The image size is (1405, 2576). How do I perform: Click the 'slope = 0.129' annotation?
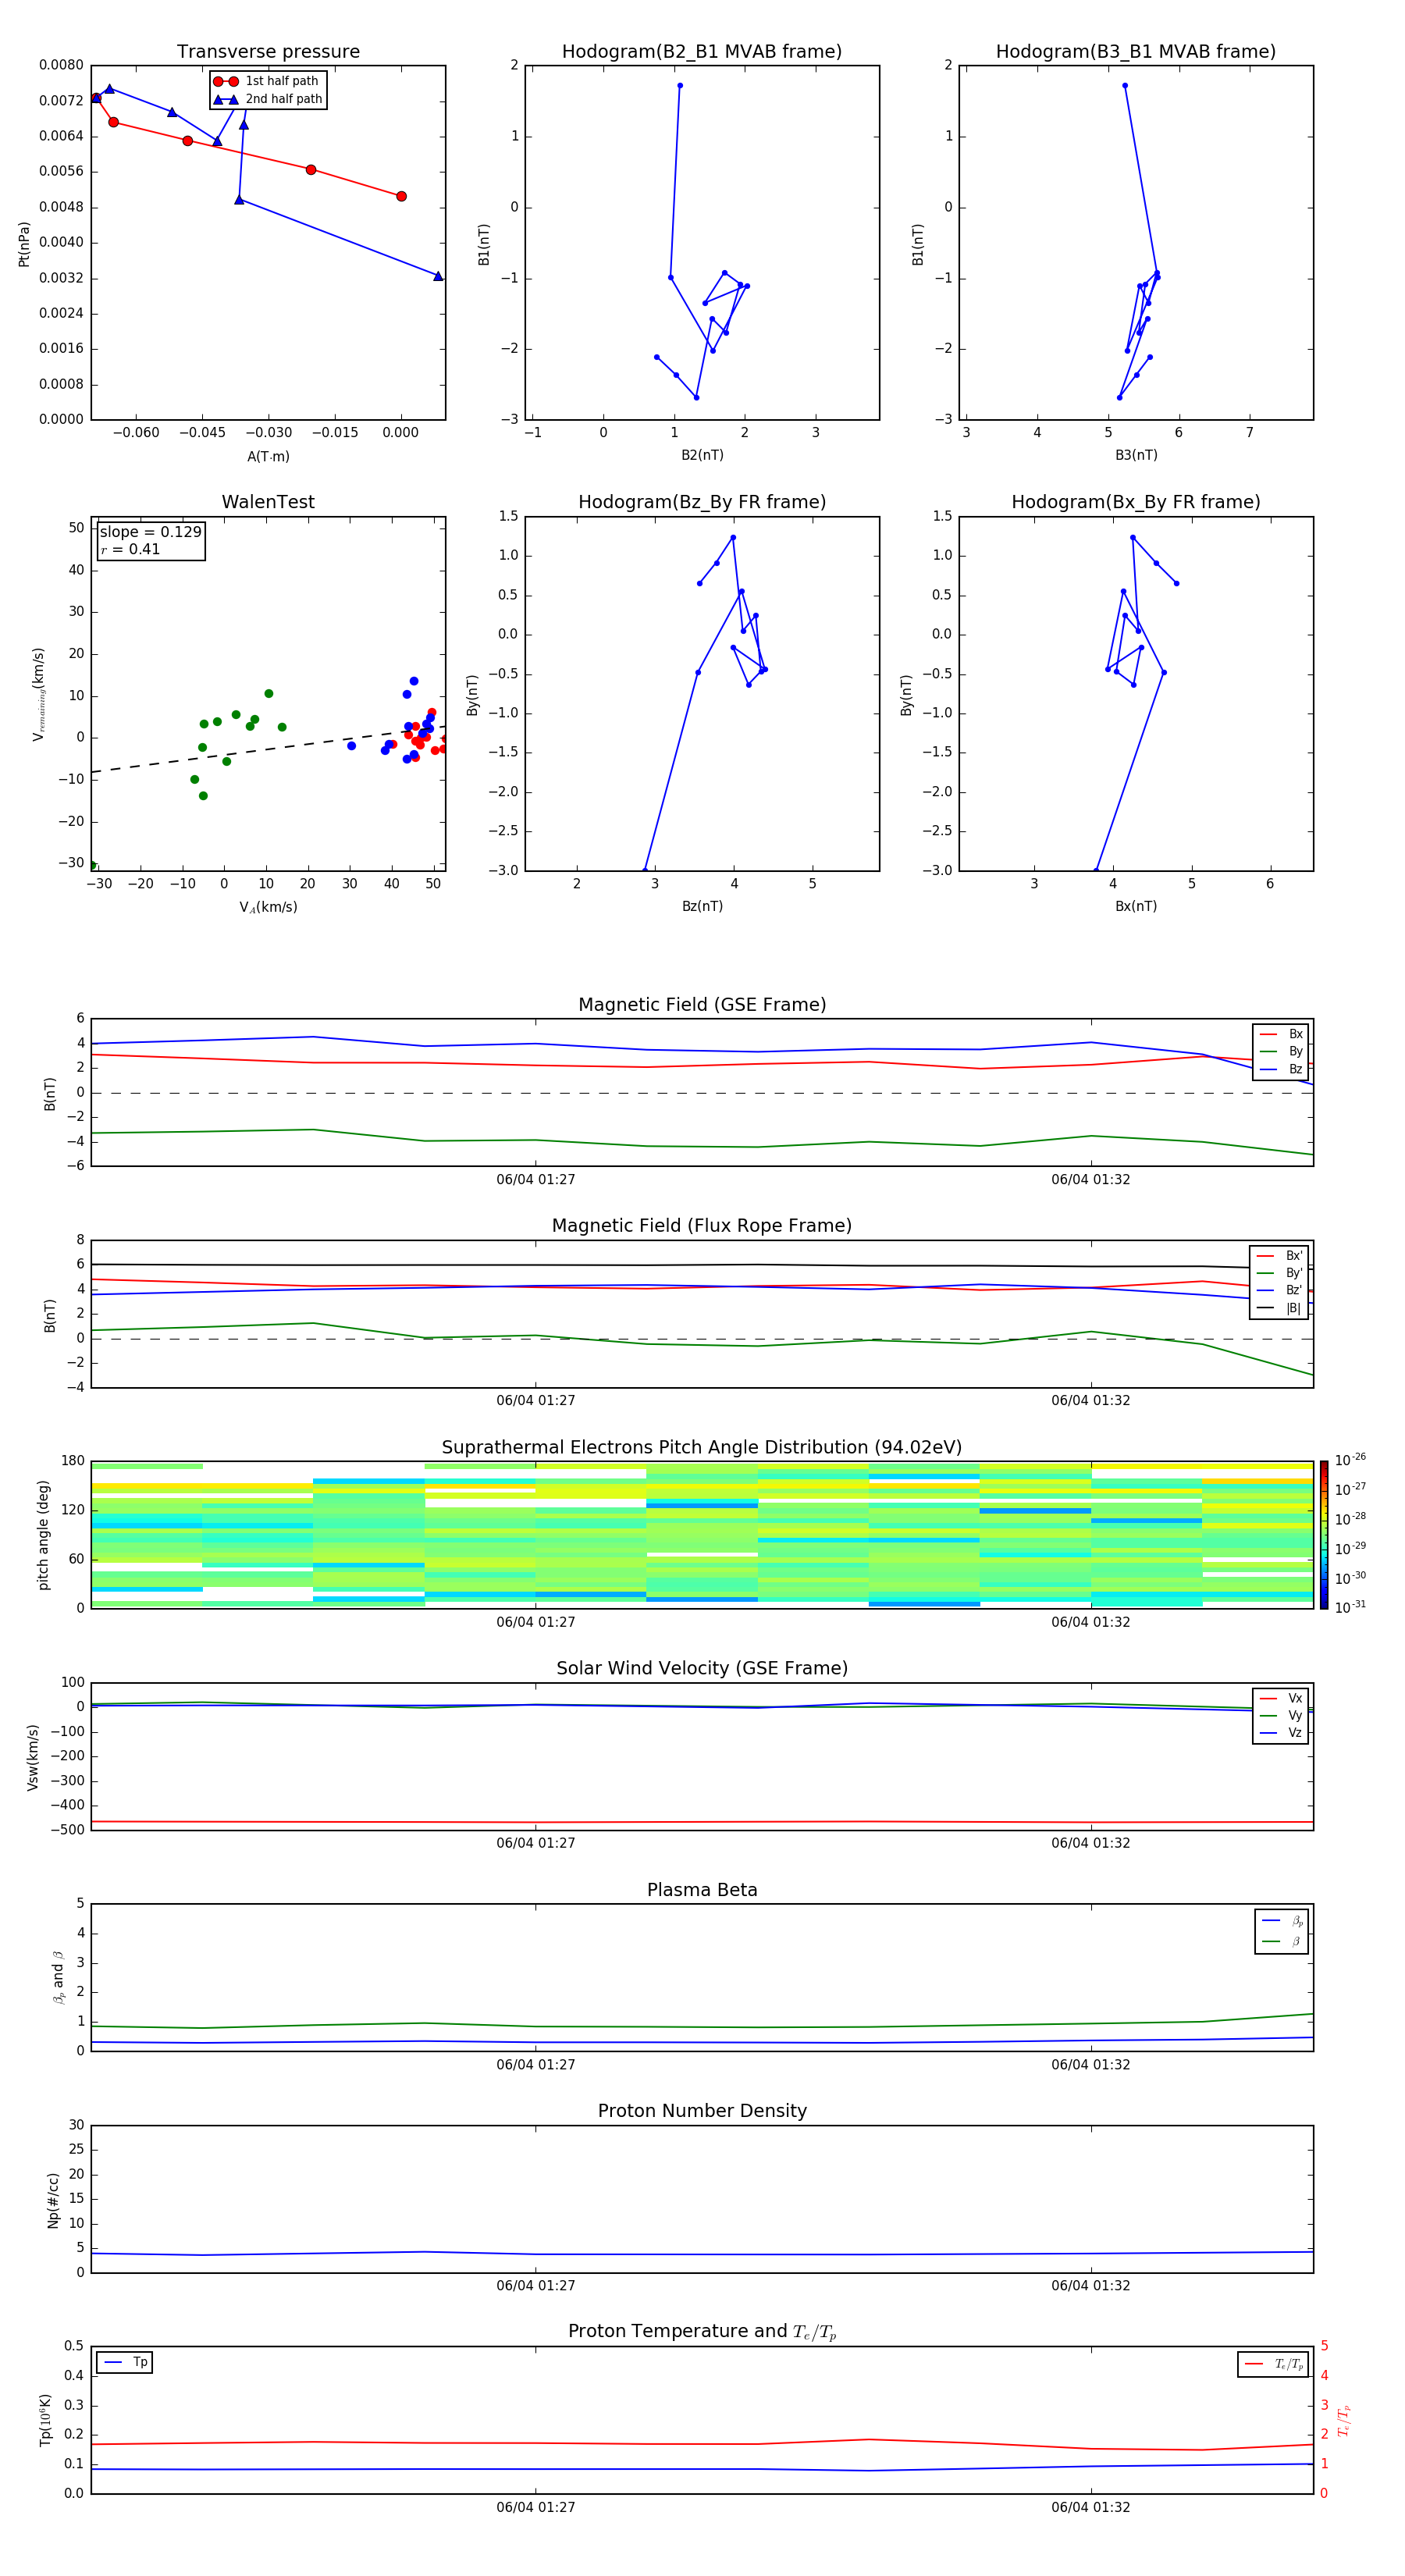150,532
